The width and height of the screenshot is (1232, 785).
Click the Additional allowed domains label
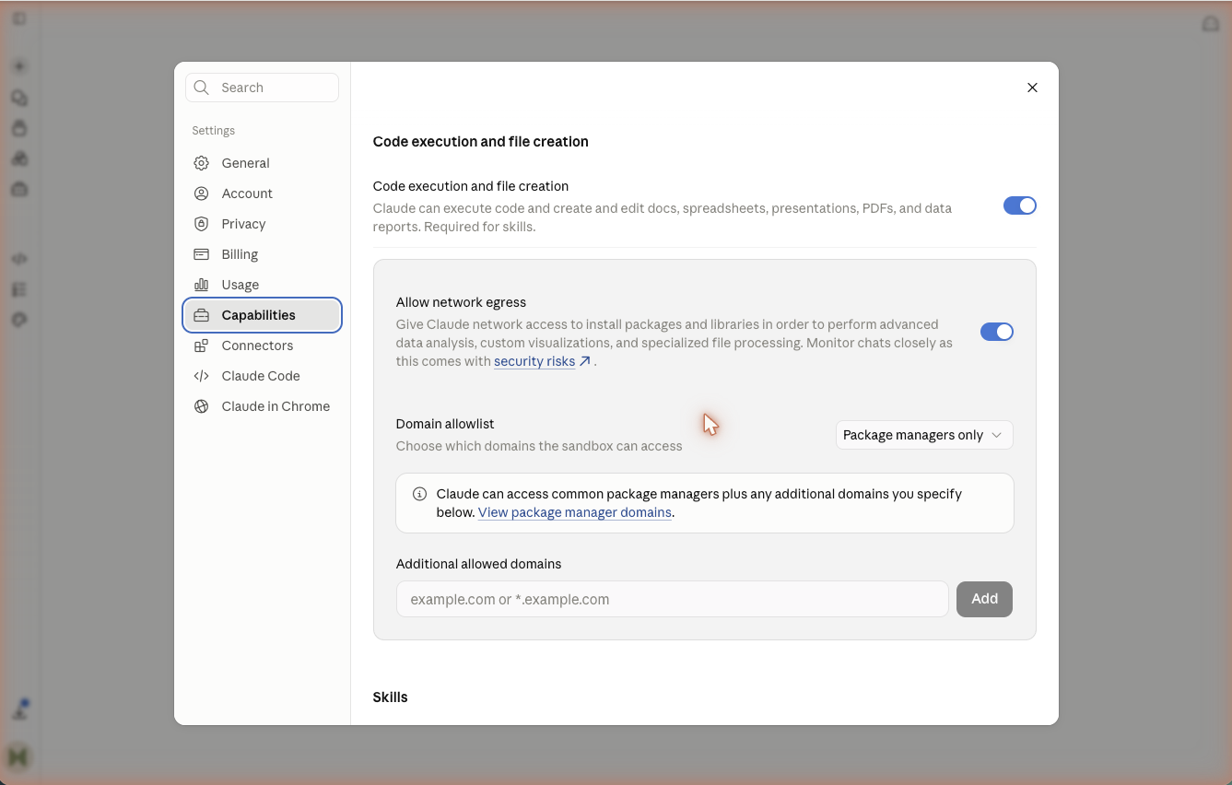tap(478, 564)
